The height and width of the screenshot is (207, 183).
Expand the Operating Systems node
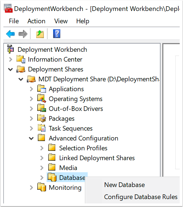click(32, 99)
